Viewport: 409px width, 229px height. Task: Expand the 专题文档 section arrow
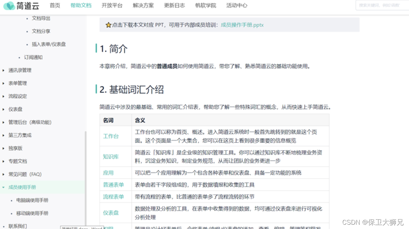(4, 162)
